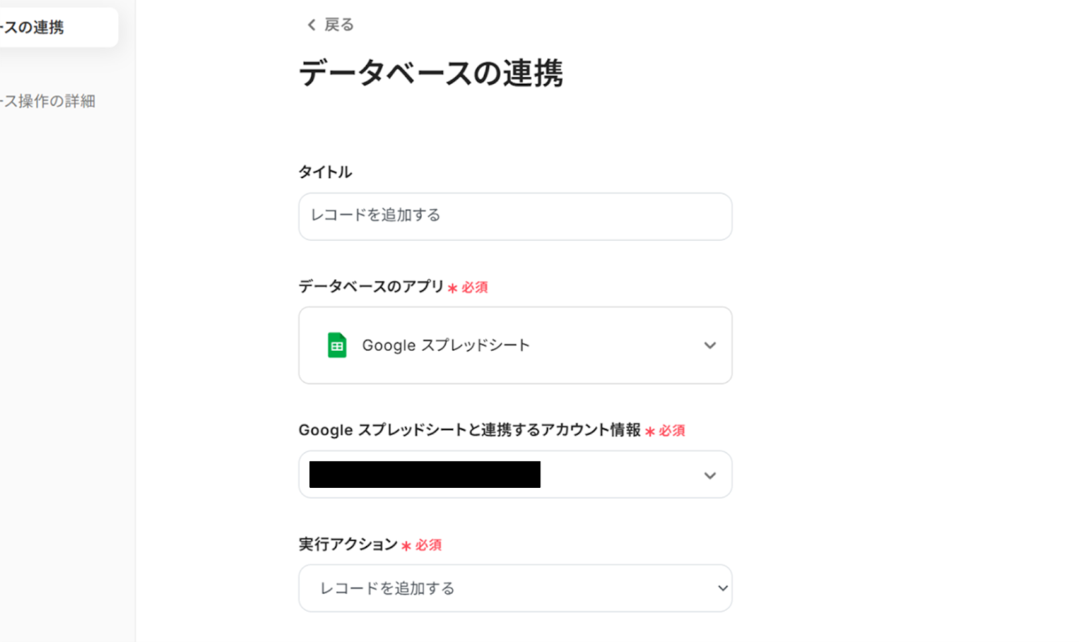Expand chevron on database app selector

709,346
